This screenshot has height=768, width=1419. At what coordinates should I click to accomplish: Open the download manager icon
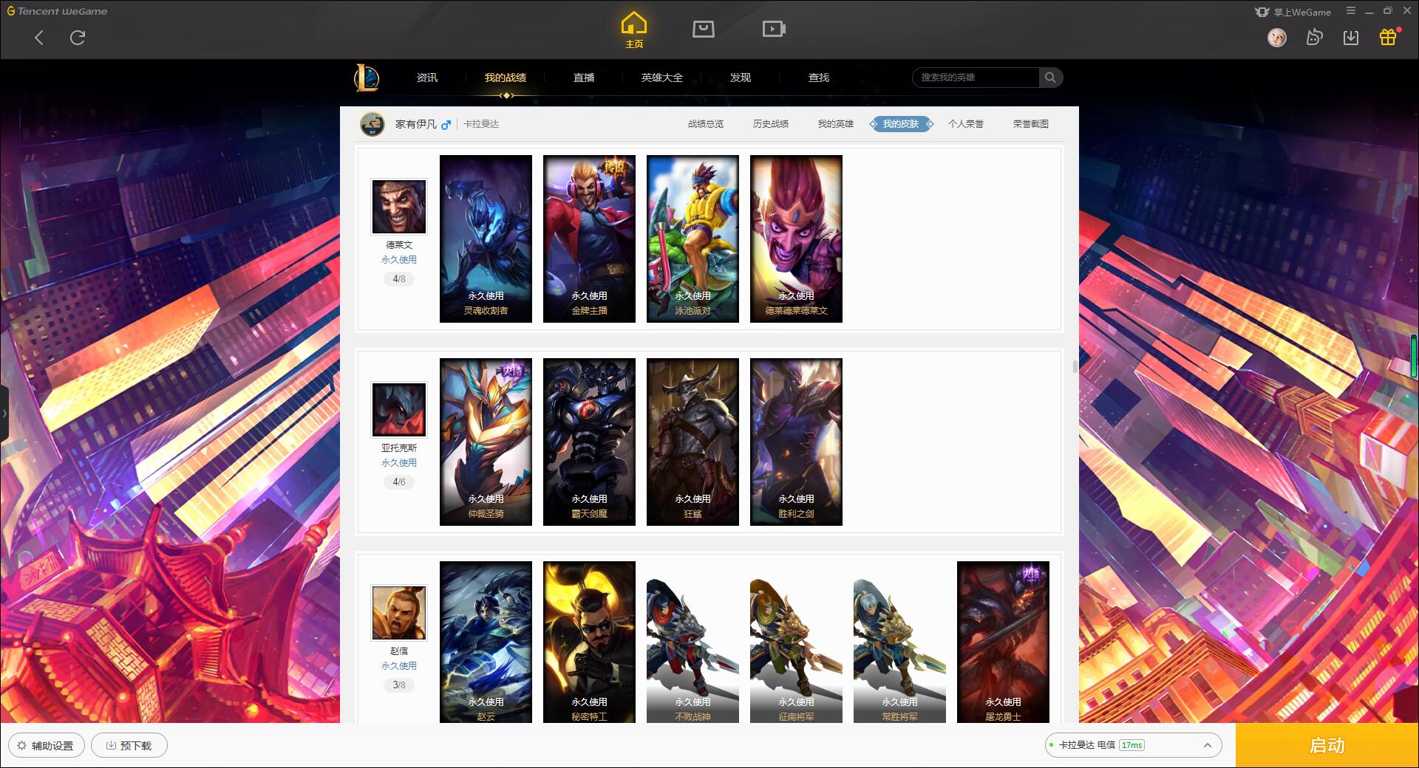point(1351,38)
